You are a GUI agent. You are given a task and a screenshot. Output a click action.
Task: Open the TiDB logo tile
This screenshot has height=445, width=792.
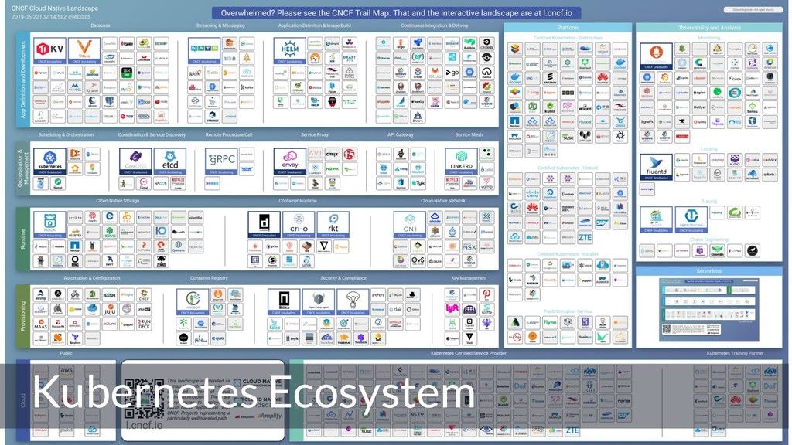click(127, 117)
